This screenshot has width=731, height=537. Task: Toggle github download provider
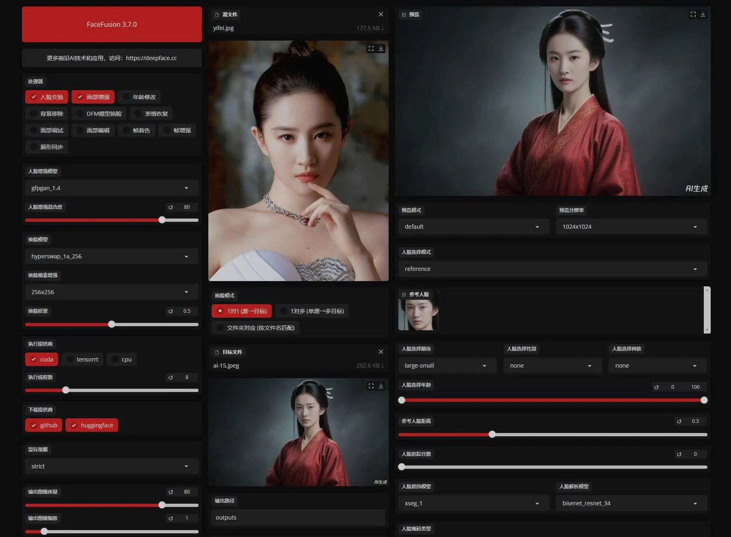tap(43, 425)
